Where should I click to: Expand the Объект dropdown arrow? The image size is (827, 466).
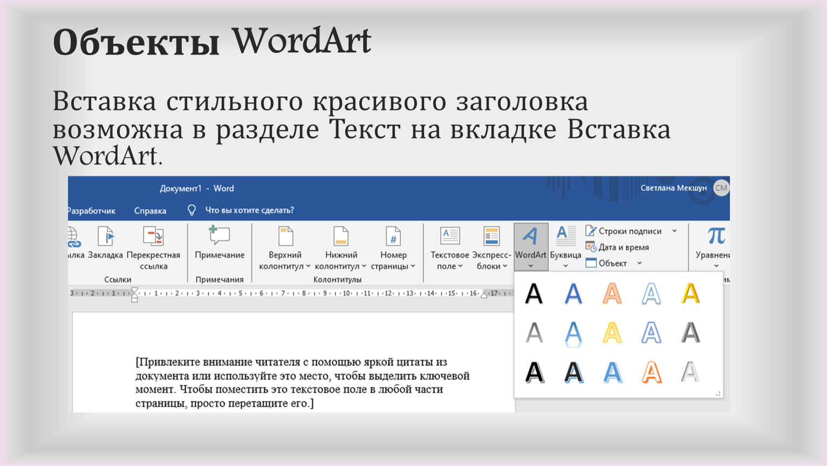tap(640, 263)
